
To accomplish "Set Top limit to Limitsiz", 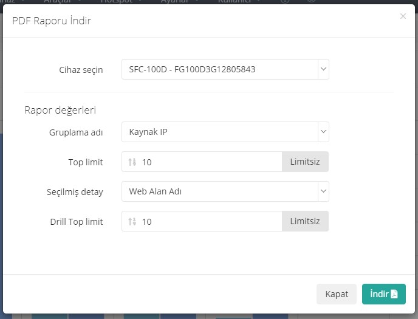I will [x=305, y=162].
